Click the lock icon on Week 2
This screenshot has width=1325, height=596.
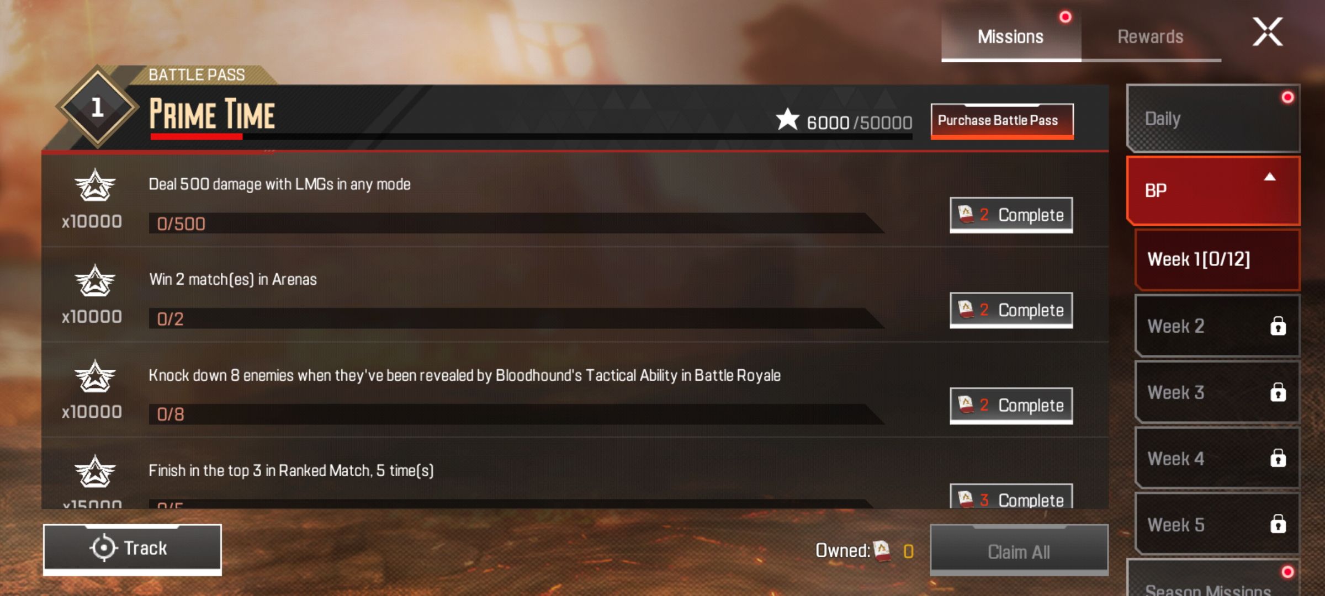pos(1278,326)
